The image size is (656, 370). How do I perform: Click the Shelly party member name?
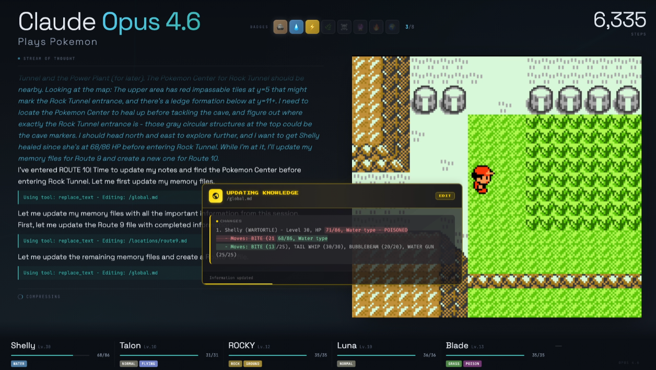pyautogui.click(x=23, y=345)
